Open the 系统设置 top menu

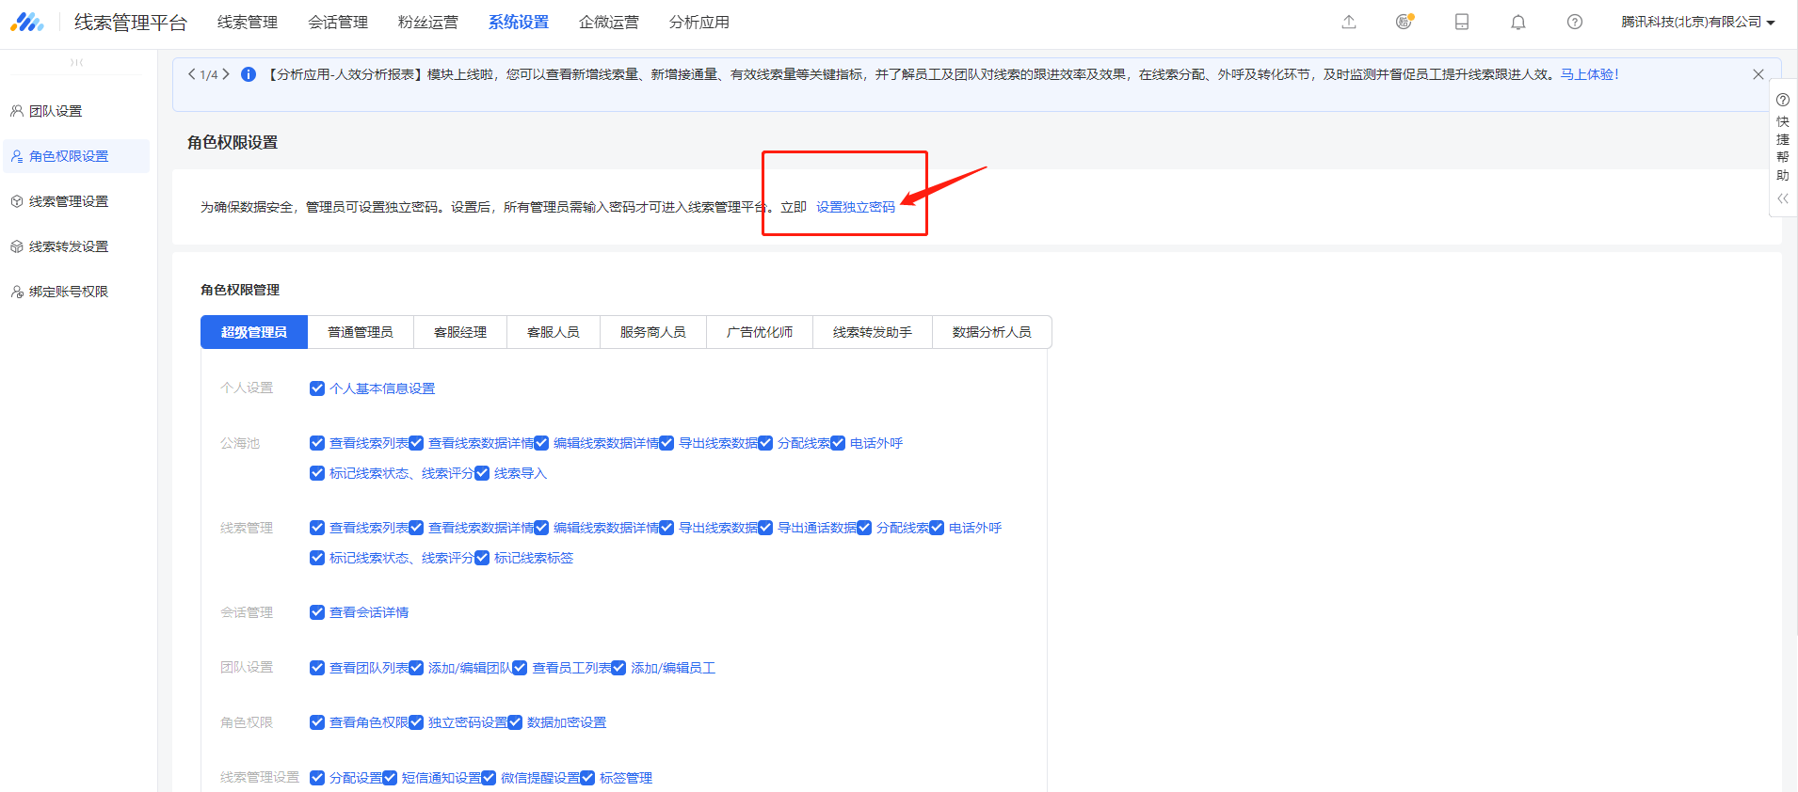pos(519,22)
